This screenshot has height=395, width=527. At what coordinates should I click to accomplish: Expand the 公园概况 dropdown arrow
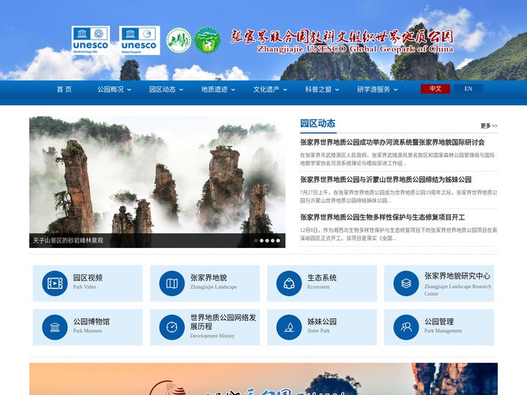(130, 90)
